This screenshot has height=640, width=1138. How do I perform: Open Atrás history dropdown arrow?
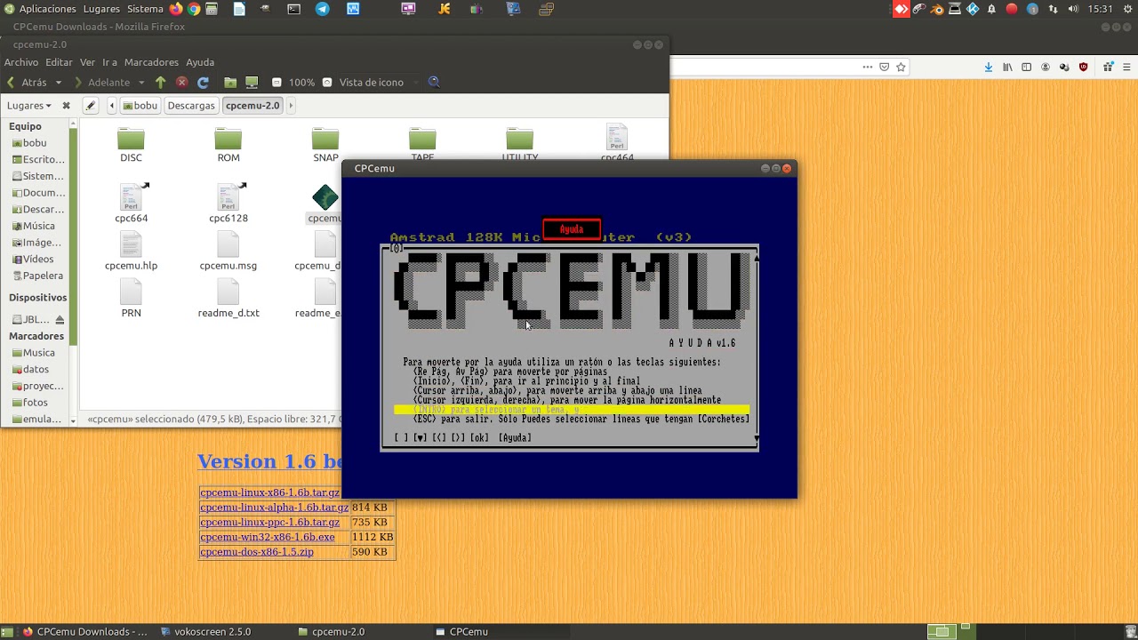[59, 82]
